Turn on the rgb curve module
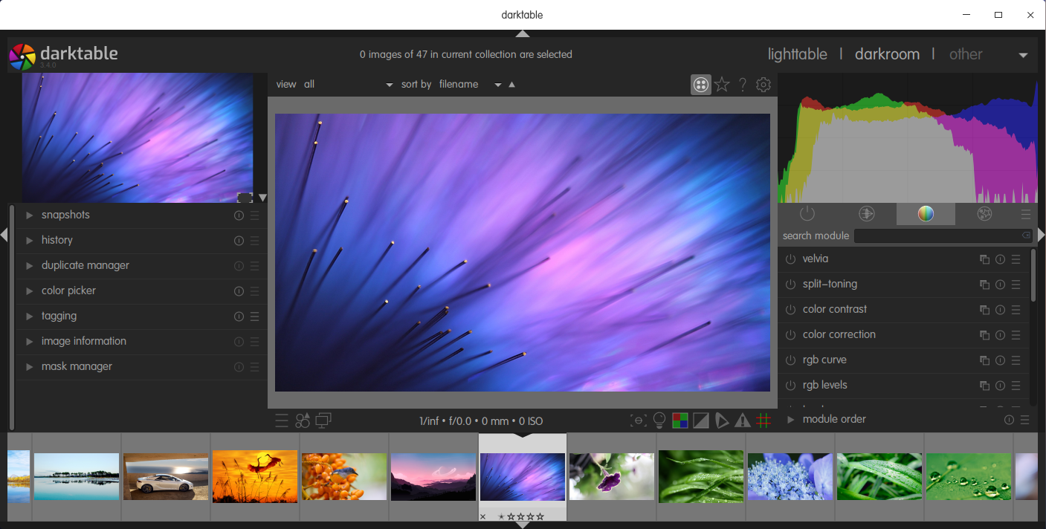The width and height of the screenshot is (1046, 529). coord(790,360)
